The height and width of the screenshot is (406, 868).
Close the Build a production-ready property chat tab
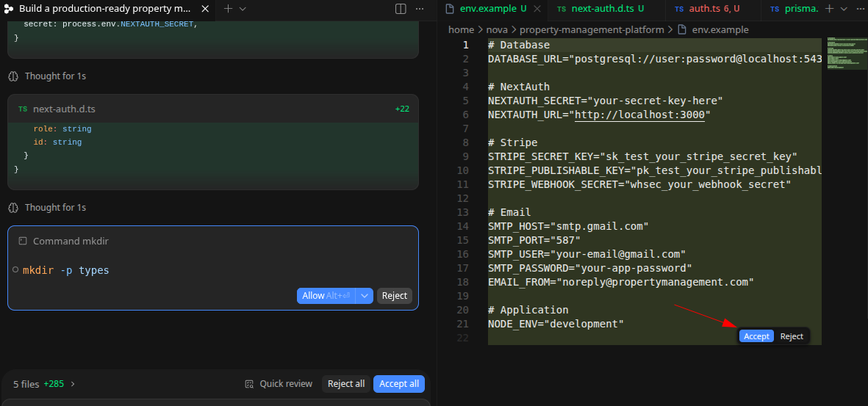tap(205, 9)
